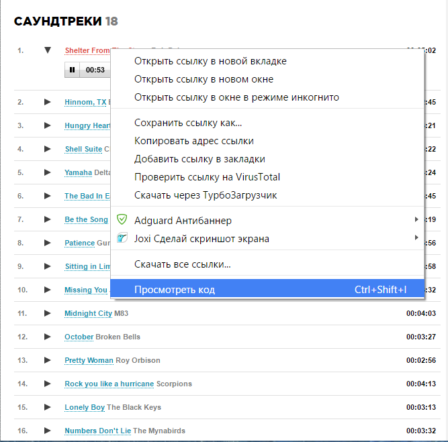Choose Открыть ссылку в новой вкладке
The width and height of the screenshot is (448, 442).
(267, 61)
